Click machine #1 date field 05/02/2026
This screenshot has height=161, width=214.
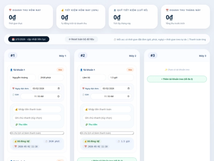coord(46,88)
